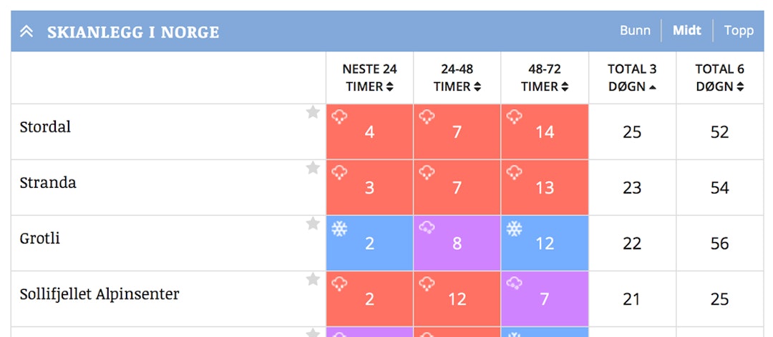Mark Grotli as favorite with star
Viewport: 773px width, 337px height.
click(x=313, y=223)
